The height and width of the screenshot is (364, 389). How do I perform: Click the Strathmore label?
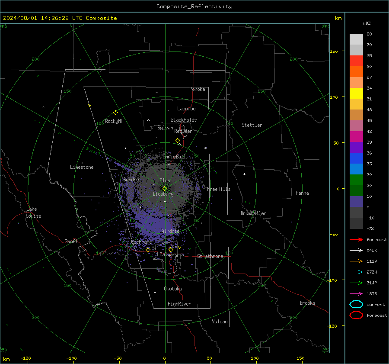(210, 256)
